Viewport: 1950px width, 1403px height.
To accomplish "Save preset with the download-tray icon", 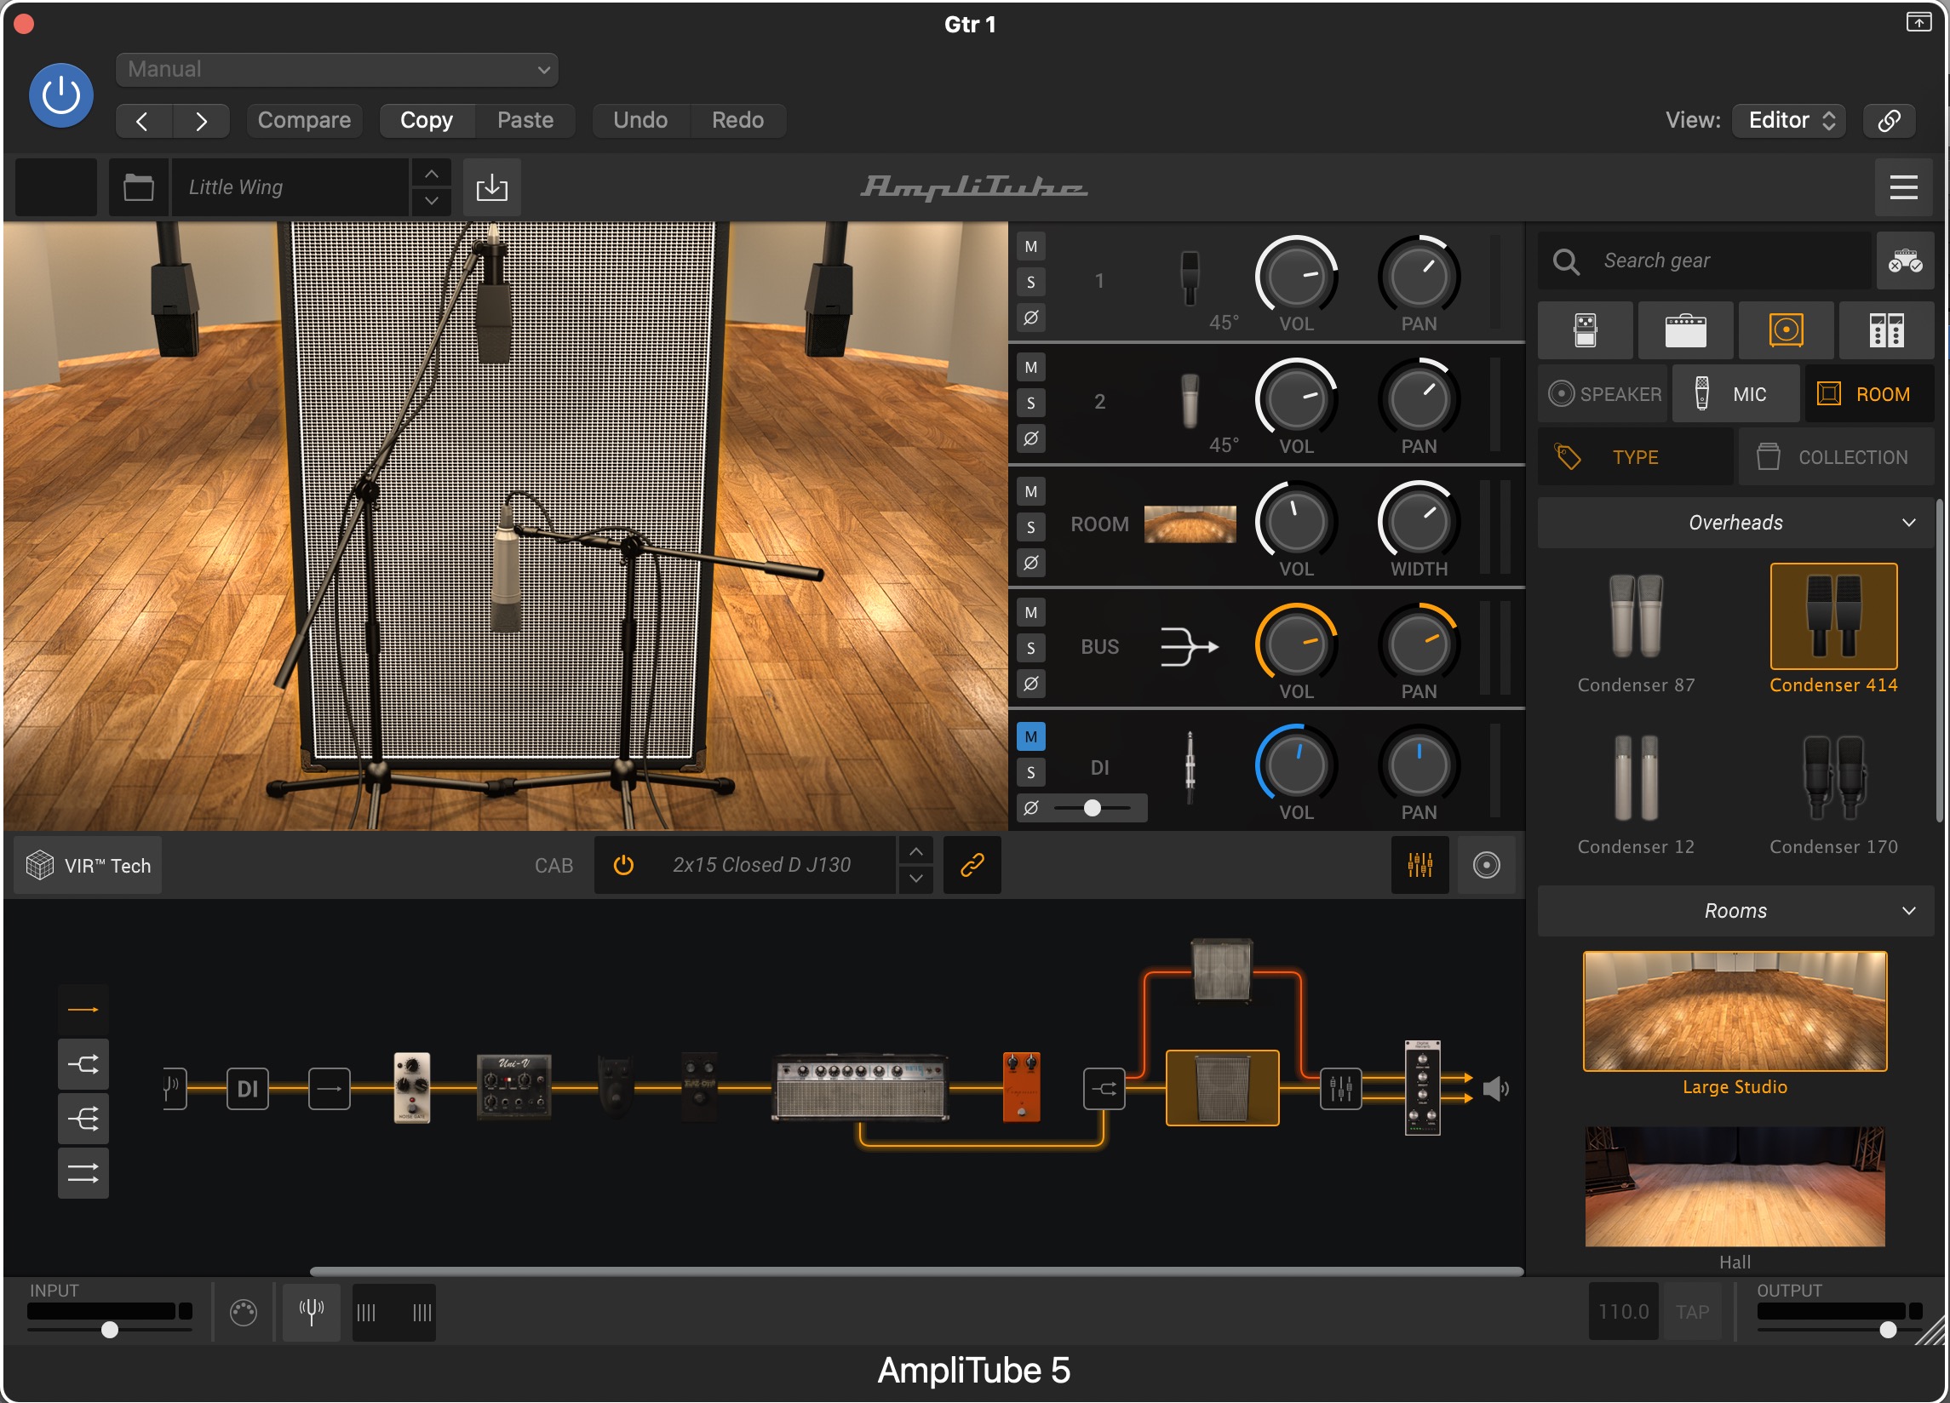I will coord(492,186).
